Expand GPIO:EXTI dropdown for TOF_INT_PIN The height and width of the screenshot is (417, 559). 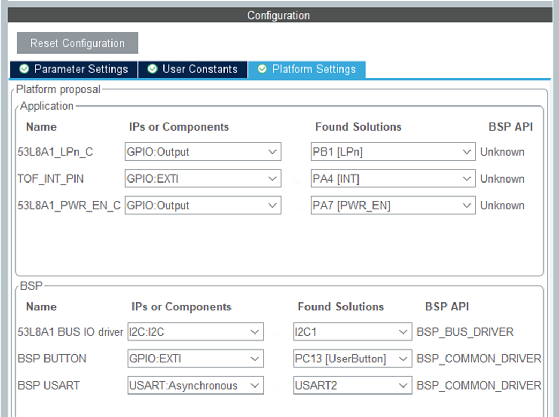pos(203,178)
